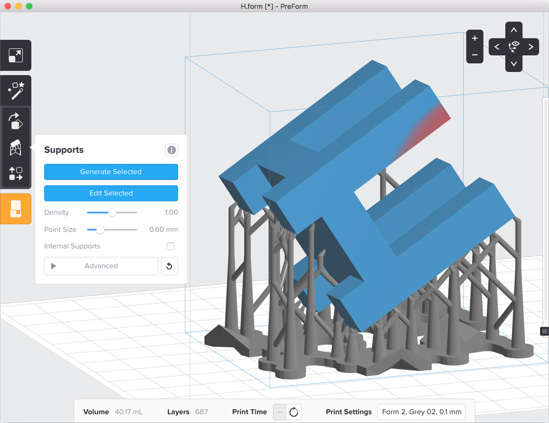Click Edit Selected supports
The width and height of the screenshot is (549, 423).
click(x=111, y=193)
